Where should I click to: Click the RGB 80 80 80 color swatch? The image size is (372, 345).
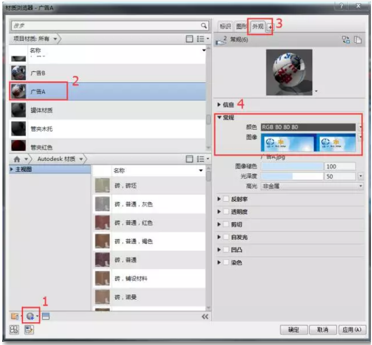coord(308,127)
